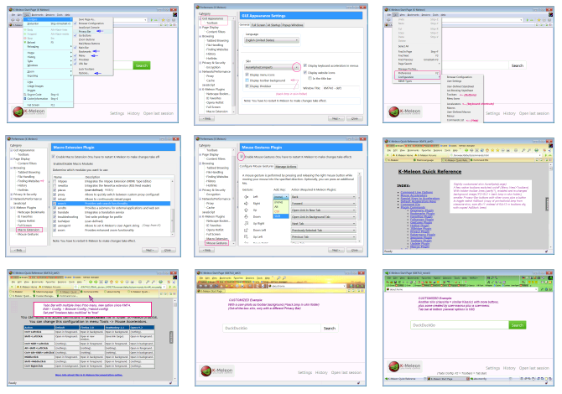562x394 pixels.
Task: Click the Up Right gesture icon in Mouse Gestures
Action: [x=246, y=224]
